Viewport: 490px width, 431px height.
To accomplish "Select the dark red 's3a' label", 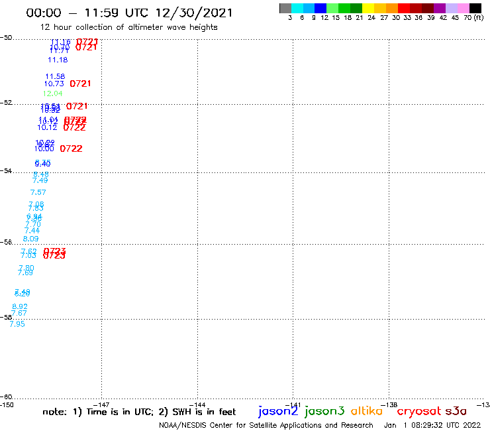I will coord(456,411).
